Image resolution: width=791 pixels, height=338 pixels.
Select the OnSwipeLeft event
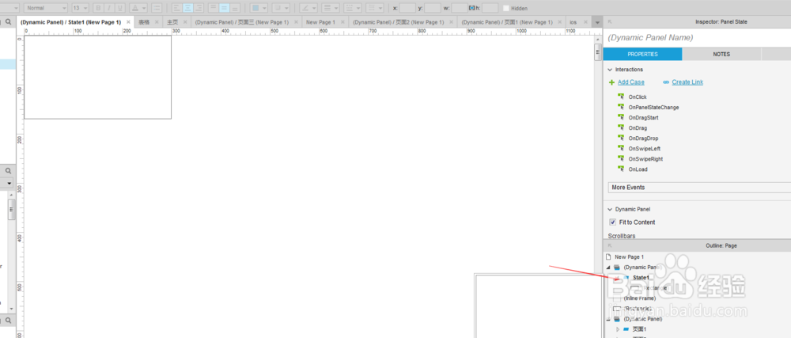(x=644, y=149)
